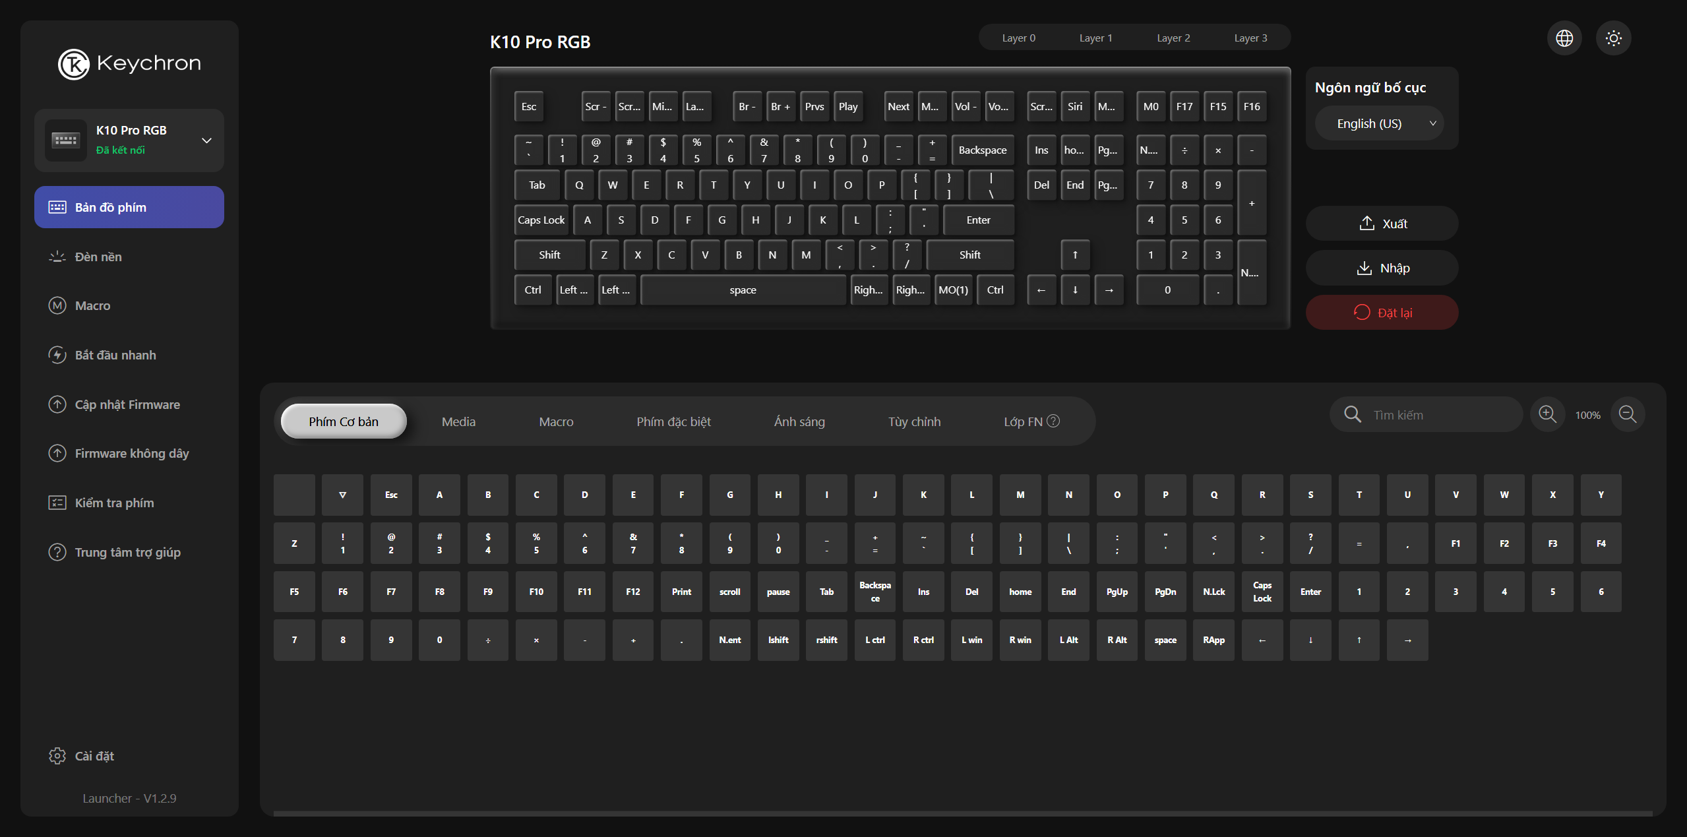Select the Media keycode tab
This screenshot has width=1687, height=837.
click(x=458, y=421)
